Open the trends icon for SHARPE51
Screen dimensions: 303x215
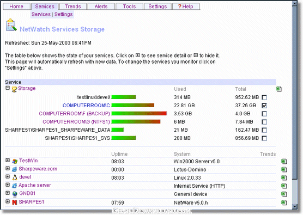pos(284,202)
